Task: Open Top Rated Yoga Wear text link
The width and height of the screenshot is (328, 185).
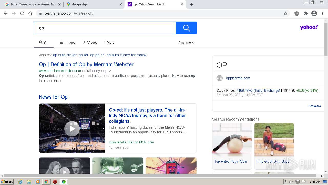Action: (231, 161)
